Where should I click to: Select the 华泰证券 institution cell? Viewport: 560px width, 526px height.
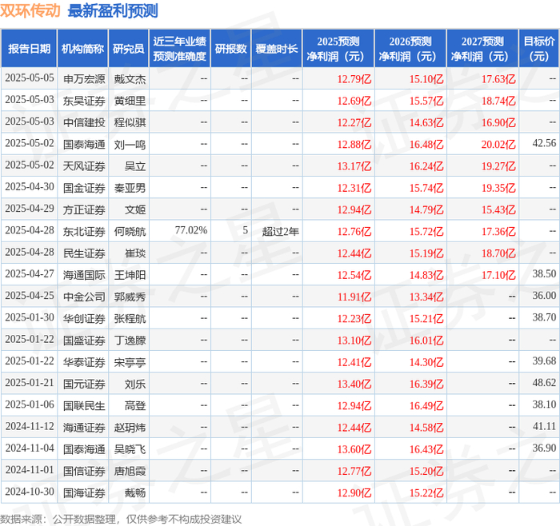(84, 363)
